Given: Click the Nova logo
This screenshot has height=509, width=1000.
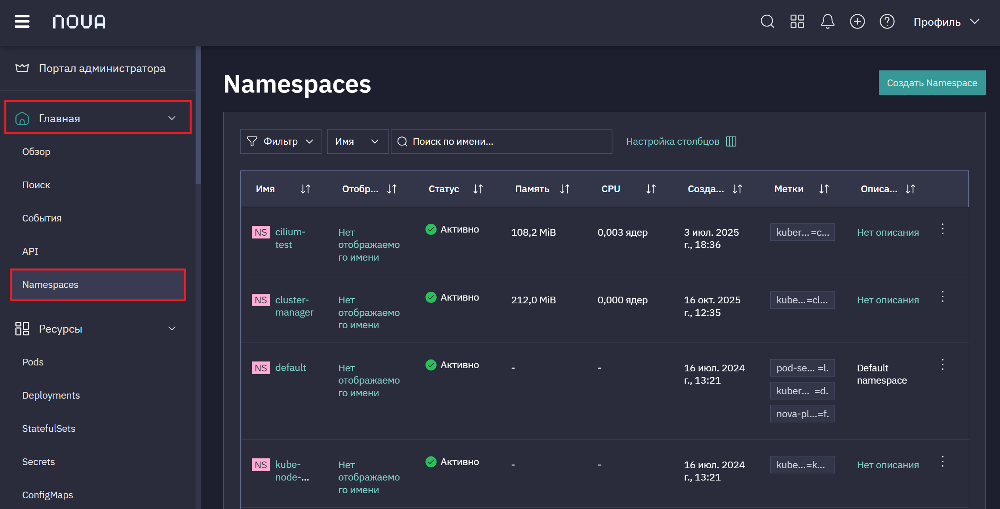Looking at the screenshot, I should pos(79,22).
